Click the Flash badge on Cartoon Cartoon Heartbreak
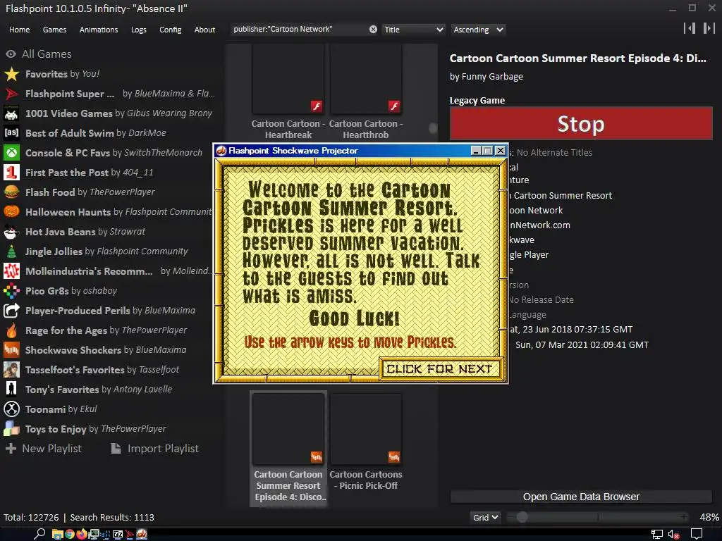This screenshot has width=722, height=541. click(317, 106)
